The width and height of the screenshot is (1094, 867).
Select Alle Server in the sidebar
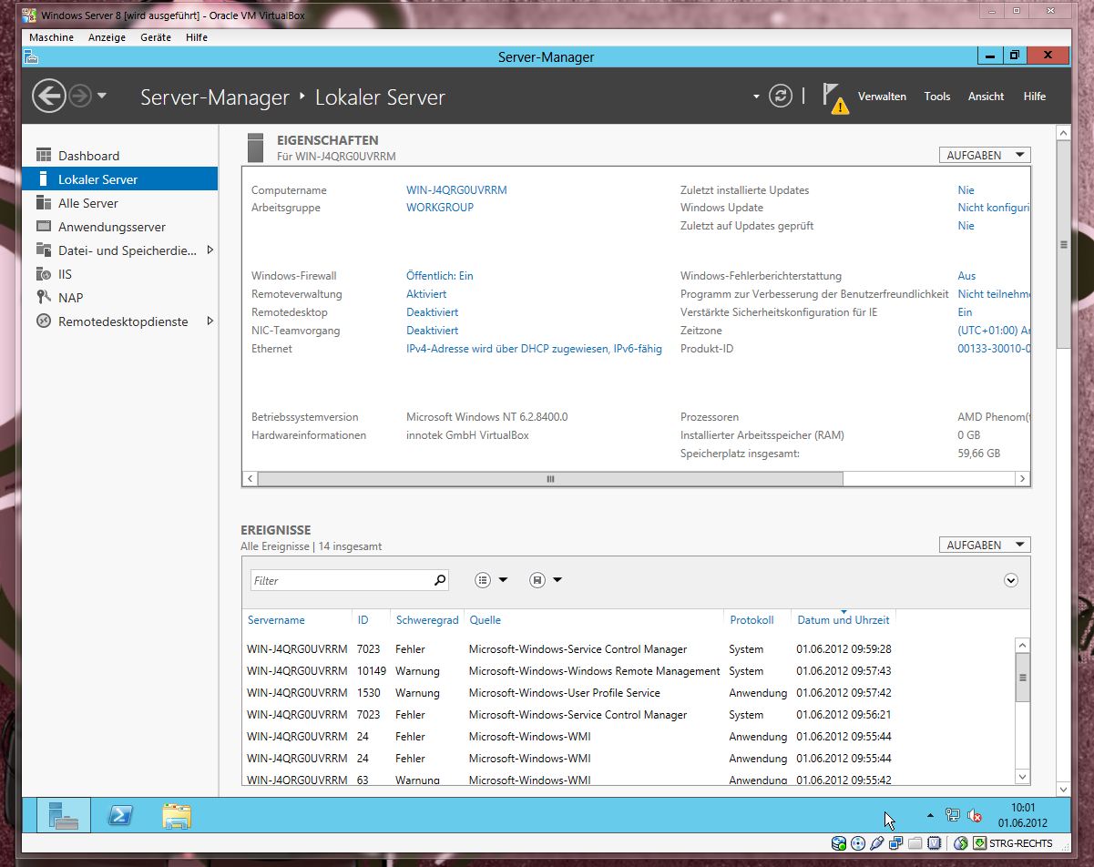[119, 203]
